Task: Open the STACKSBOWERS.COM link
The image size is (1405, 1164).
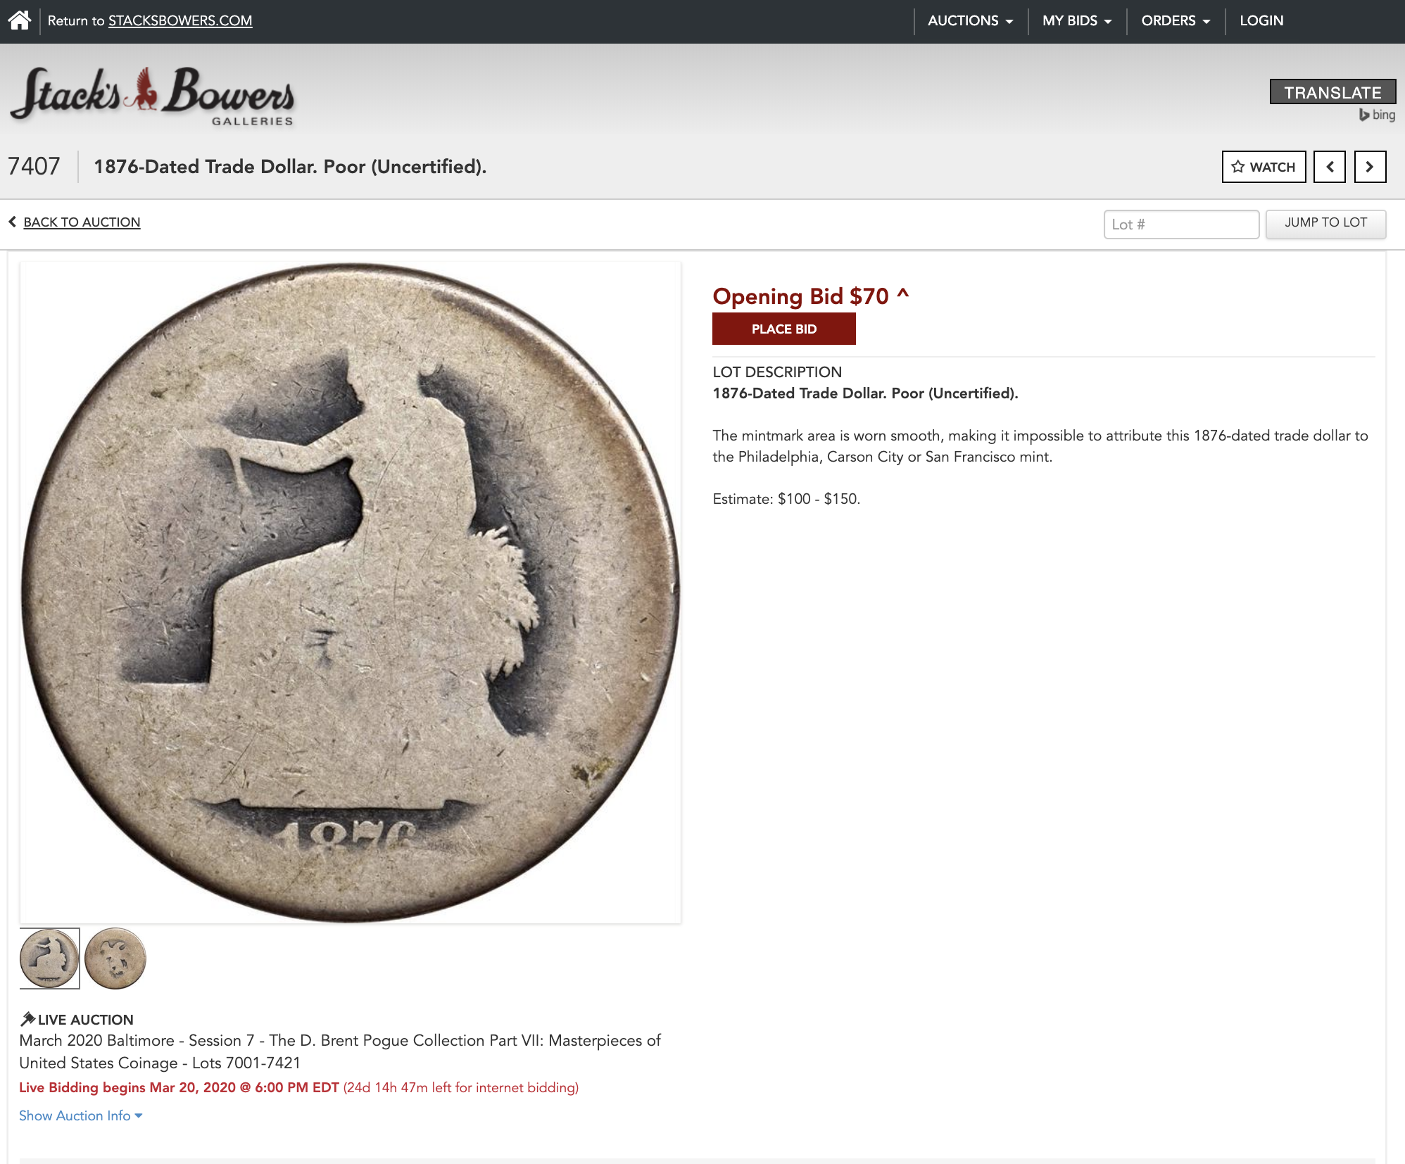Action: point(180,20)
